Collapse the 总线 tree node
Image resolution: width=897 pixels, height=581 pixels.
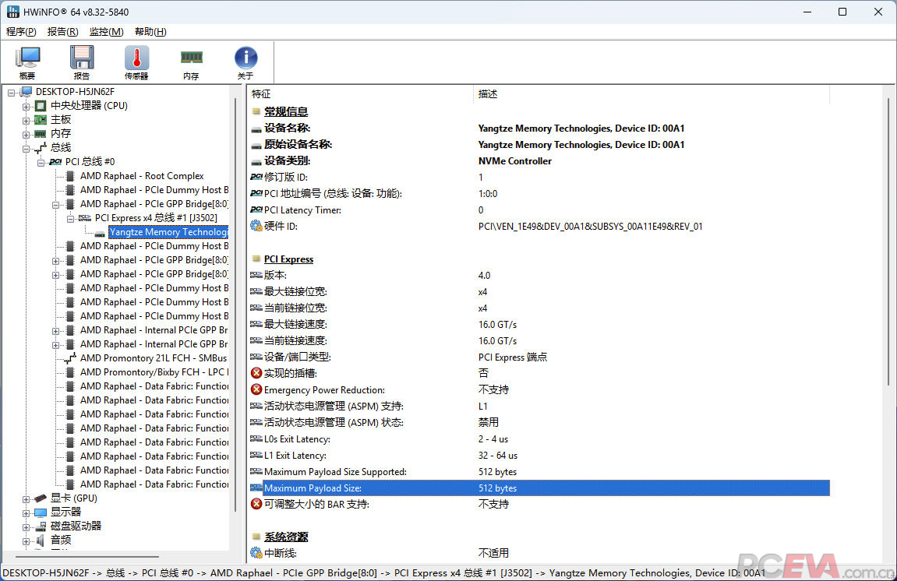click(26, 148)
